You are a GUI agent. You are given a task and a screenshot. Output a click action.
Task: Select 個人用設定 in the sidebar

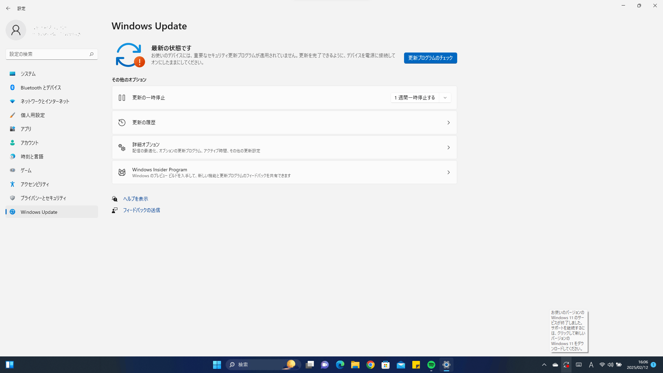pos(33,115)
